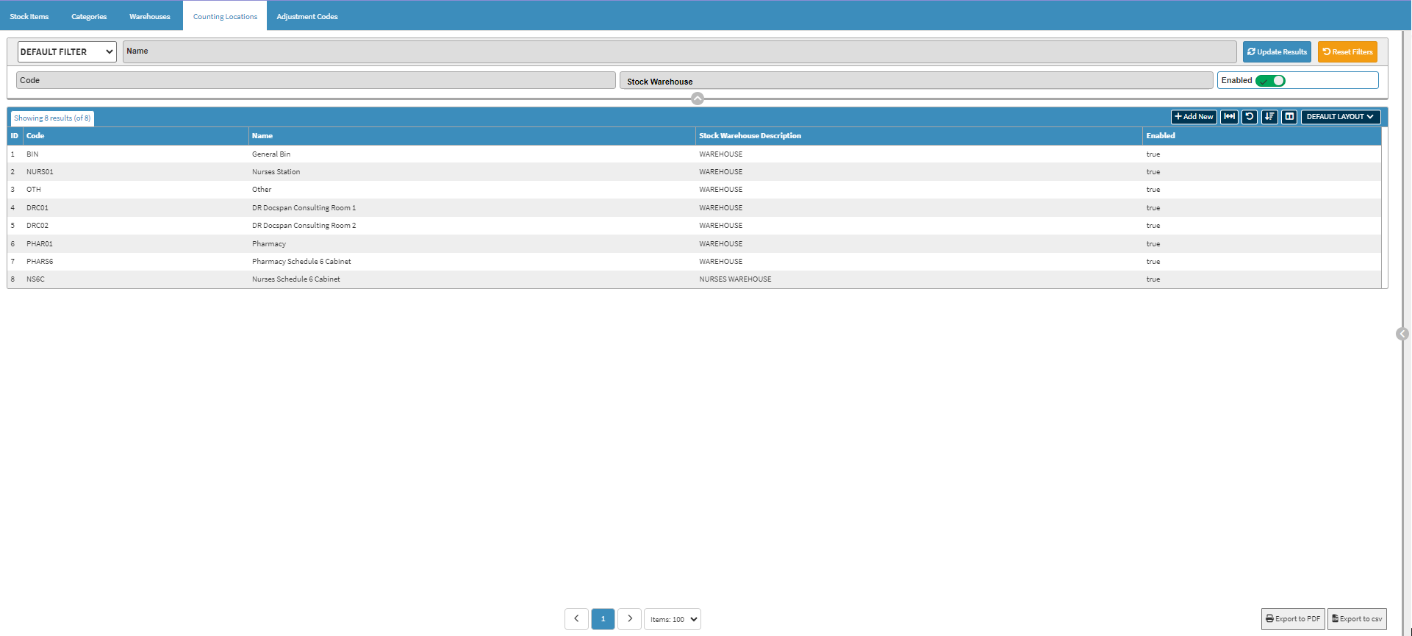Go to previous page arrow

pyautogui.click(x=576, y=619)
